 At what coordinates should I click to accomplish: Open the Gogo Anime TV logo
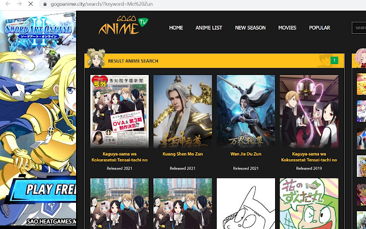pyautogui.click(x=123, y=25)
